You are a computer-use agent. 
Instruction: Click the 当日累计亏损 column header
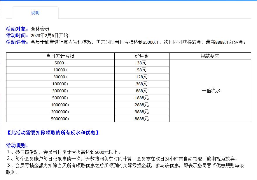pos(60,56)
